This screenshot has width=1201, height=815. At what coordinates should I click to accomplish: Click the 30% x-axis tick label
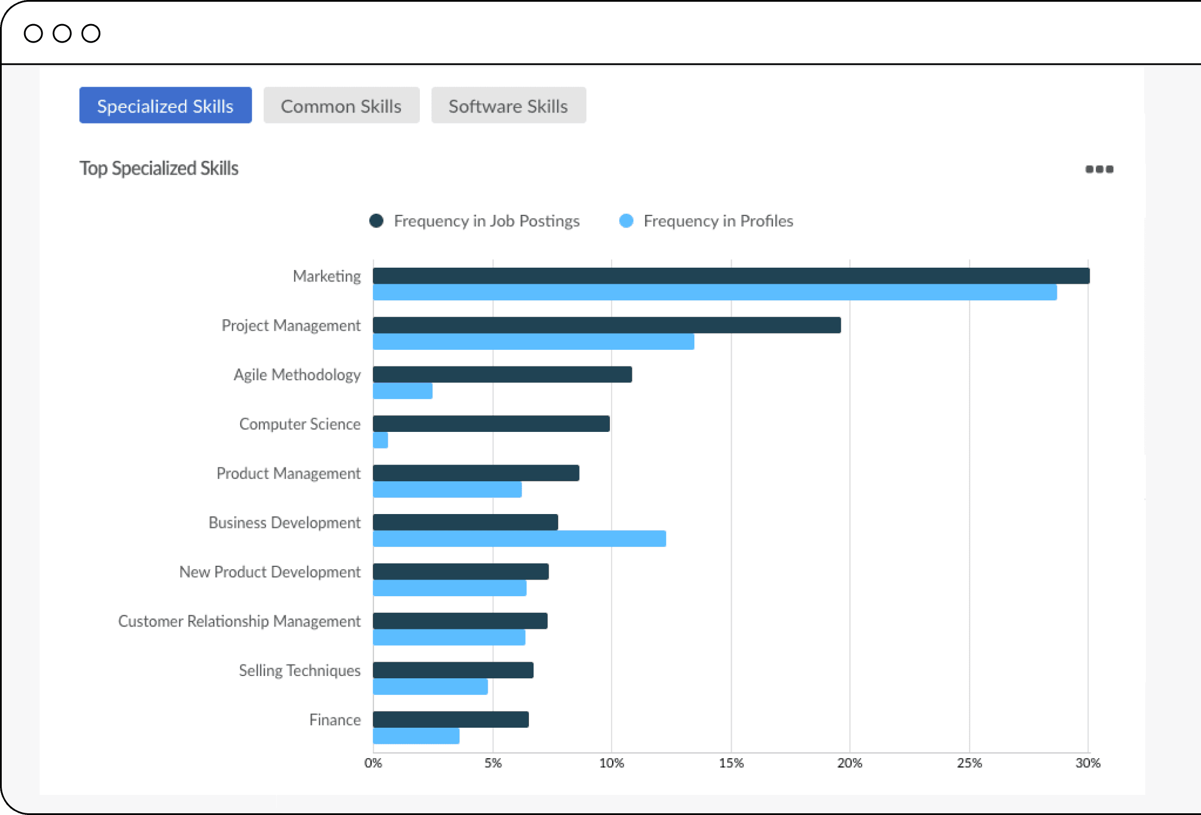click(x=1088, y=763)
